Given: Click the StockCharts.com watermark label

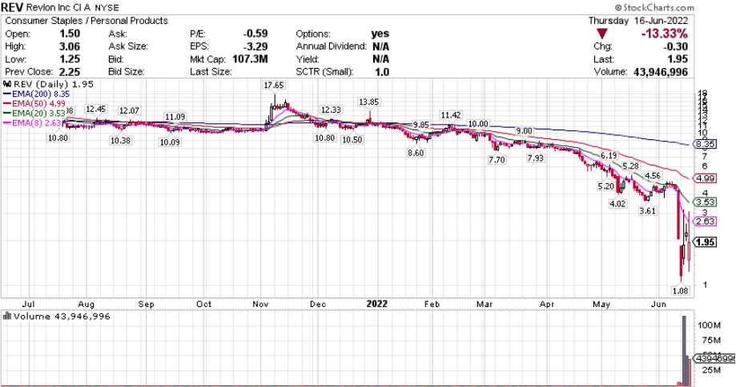Looking at the screenshot, I should pos(654,7).
